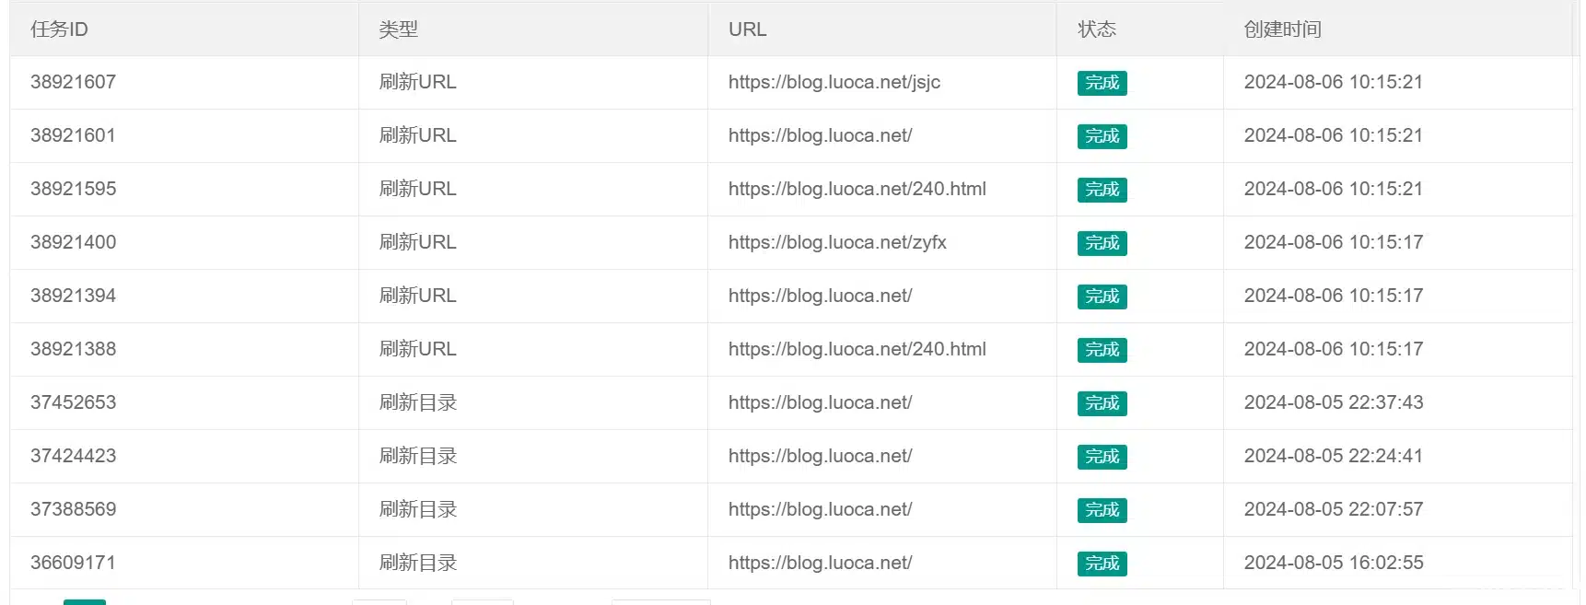Click 刷新目录 type in the 37452653 row
The image size is (1586, 605).
(417, 402)
